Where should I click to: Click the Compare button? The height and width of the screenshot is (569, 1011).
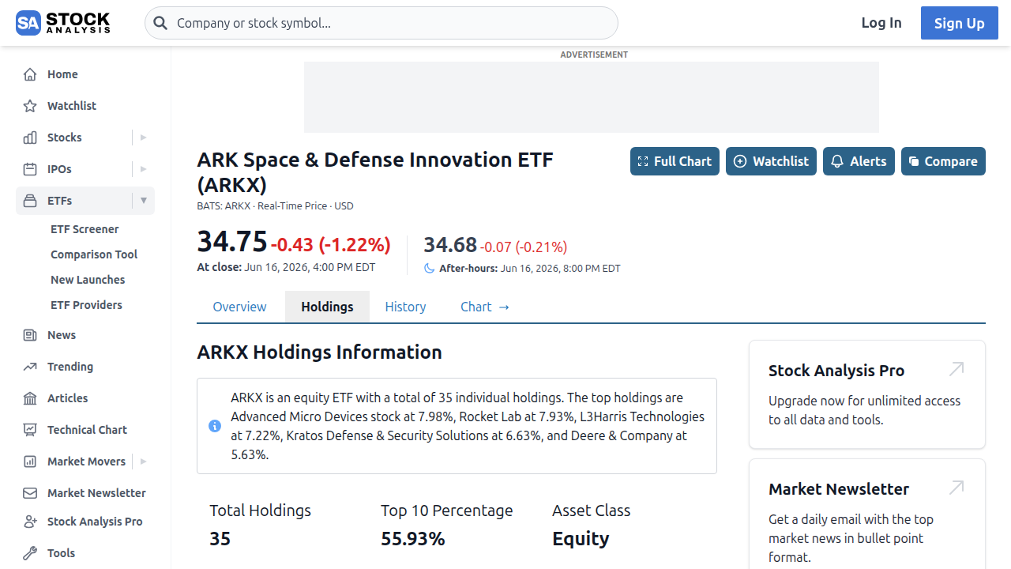pyautogui.click(x=943, y=161)
